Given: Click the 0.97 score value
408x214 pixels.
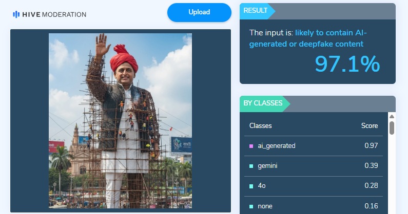Looking at the screenshot, I should pos(371,146).
